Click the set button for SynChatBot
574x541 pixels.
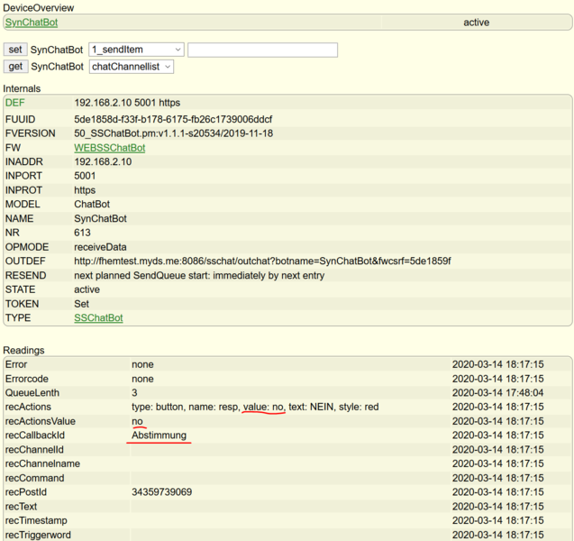pos(15,50)
